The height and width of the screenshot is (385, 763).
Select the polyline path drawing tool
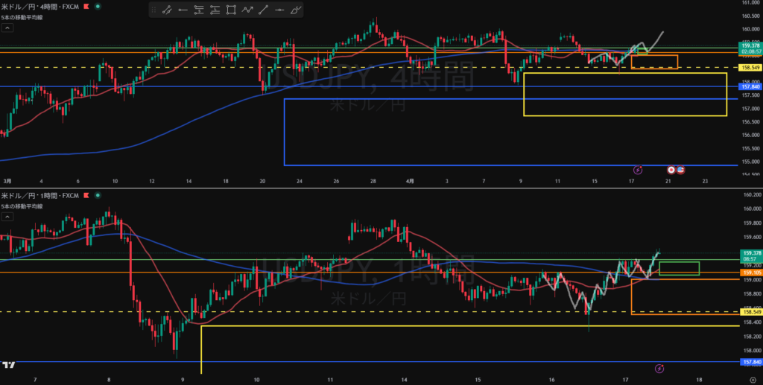pyautogui.click(x=248, y=10)
